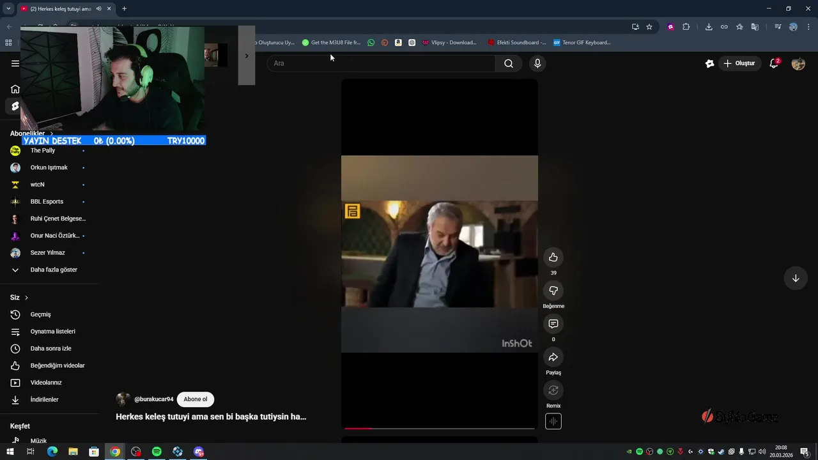Viewport: 818px width, 460px height.
Task: Open the YouTube hamburger guide menu
Action: click(15, 63)
